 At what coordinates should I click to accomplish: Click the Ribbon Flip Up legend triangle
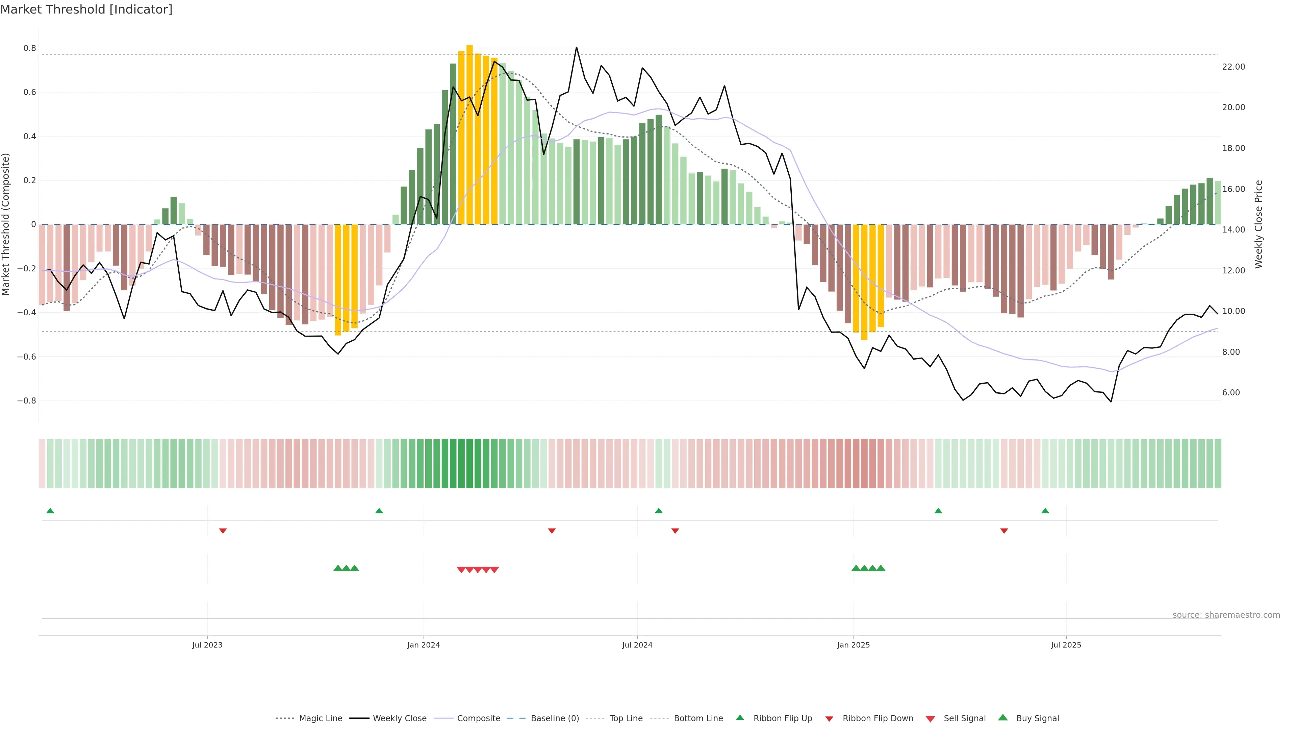740,717
